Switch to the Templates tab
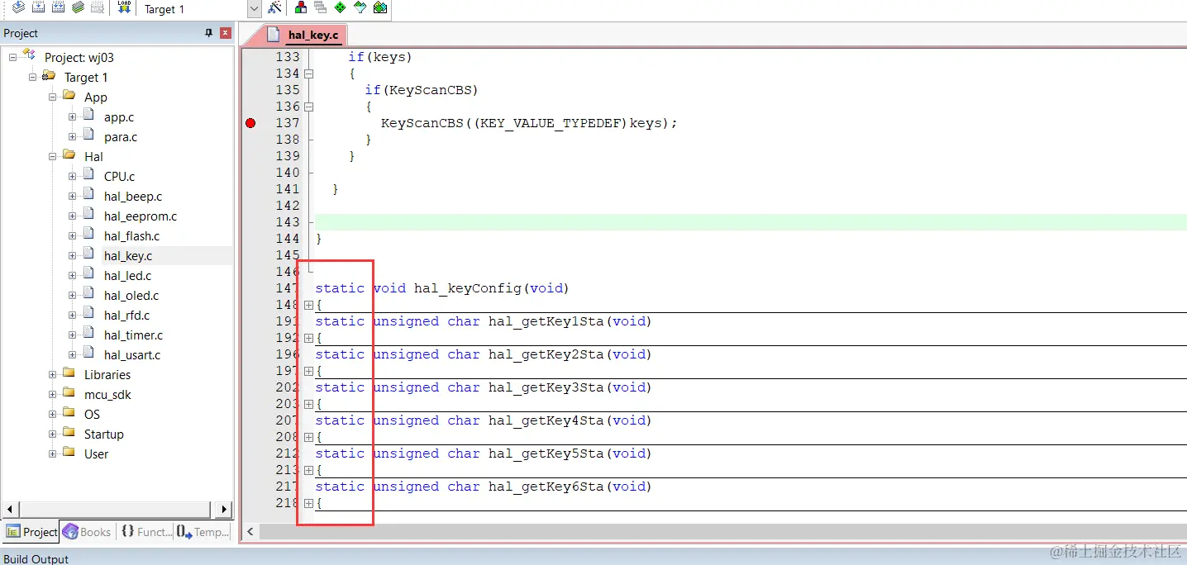 coord(203,532)
